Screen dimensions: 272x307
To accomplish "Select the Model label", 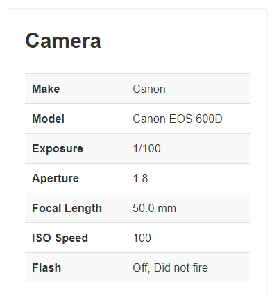I will pyautogui.click(x=48, y=119).
